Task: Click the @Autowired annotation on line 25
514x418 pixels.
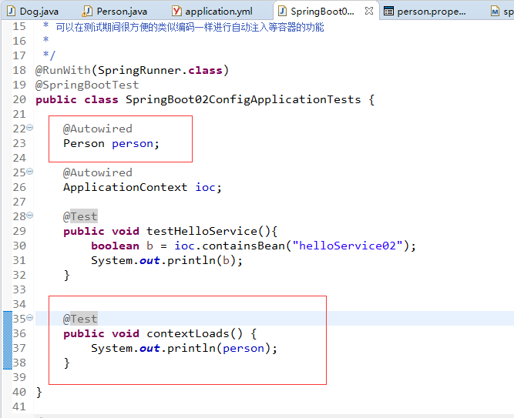Action: pos(98,172)
